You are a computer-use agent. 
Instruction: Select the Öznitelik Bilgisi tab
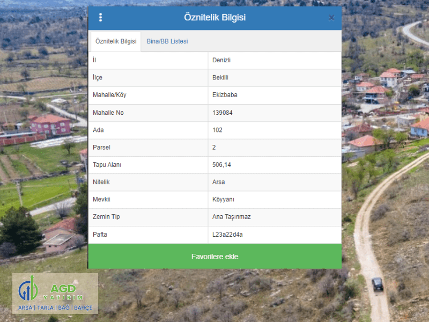point(116,41)
